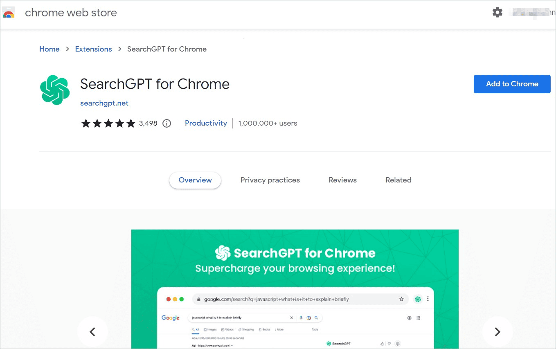Image resolution: width=556 pixels, height=349 pixels.
Task: Click the '1,000,000+ users' text
Action: click(x=268, y=123)
